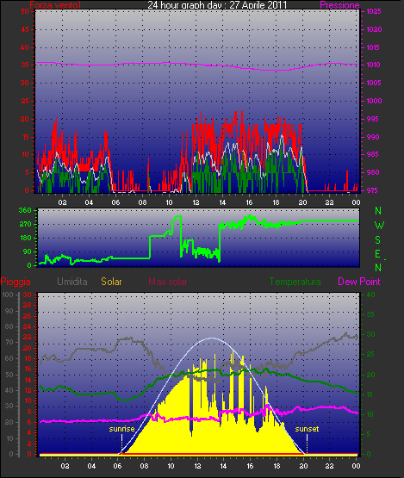
Task: Click pressure axis value 975
Action: (373, 190)
